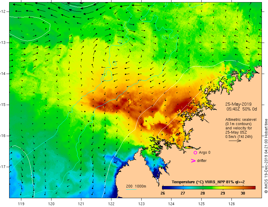Image resolution: width=268 pixels, height=207 pixels.
Task: Click the magenta drifter arrow symbol
Action: pyautogui.click(x=193, y=161)
